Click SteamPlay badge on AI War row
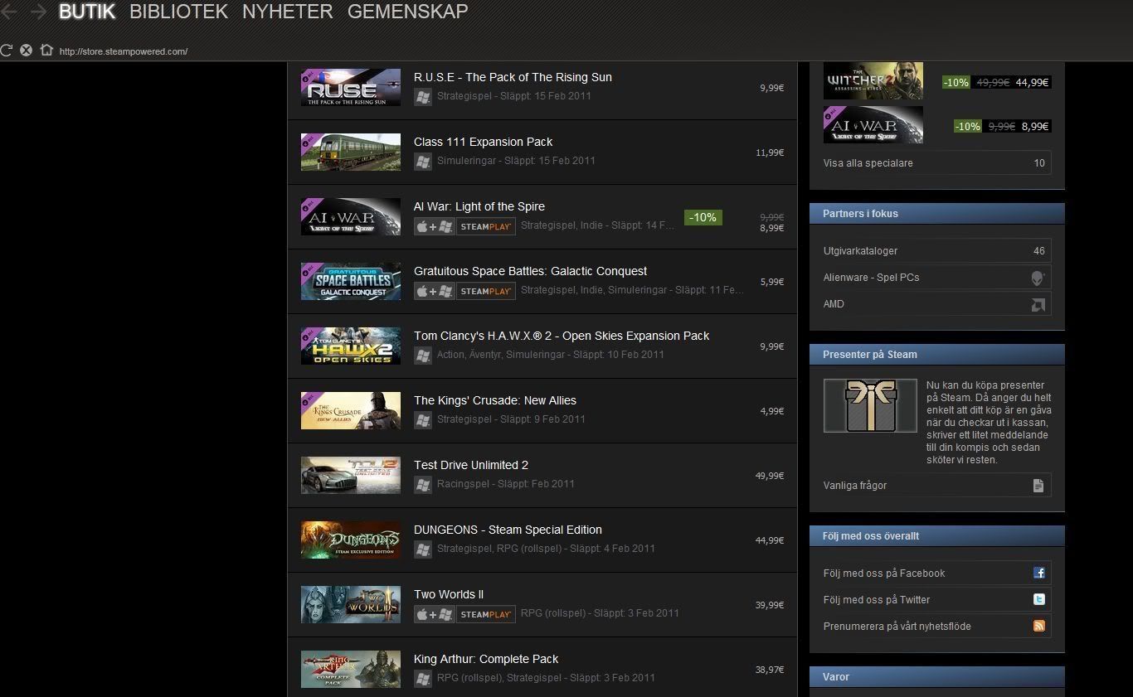The height and width of the screenshot is (697, 1133). click(x=486, y=226)
